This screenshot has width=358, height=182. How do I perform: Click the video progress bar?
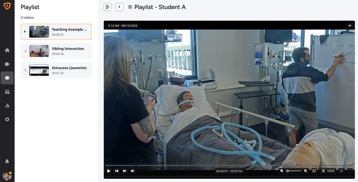229,165
